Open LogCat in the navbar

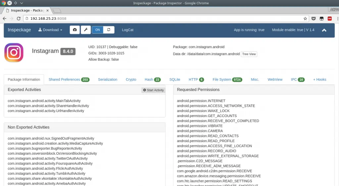127,30
